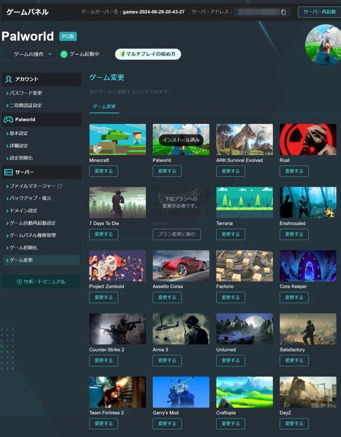Click 変更する under Satisfactory
Viewport: 341px width, 437px height.
[294, 360]
